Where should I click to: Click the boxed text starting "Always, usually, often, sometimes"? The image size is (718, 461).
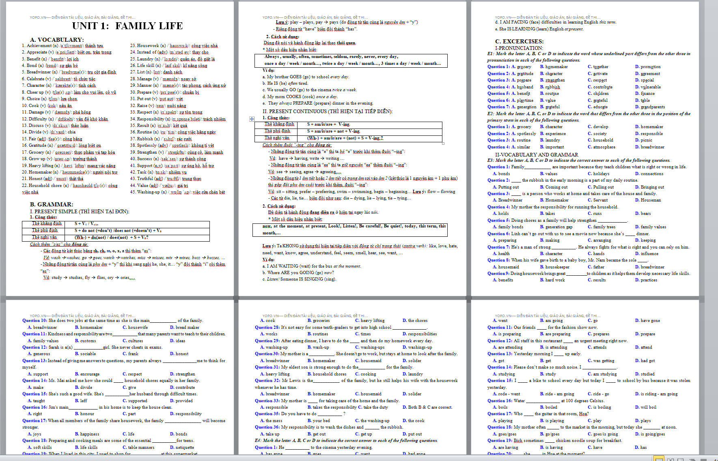[351, 60]
